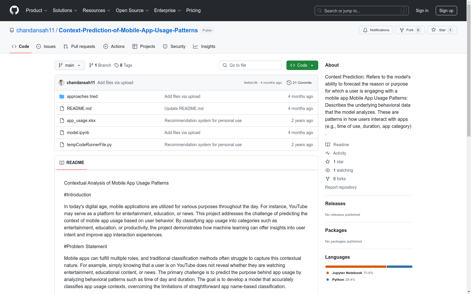This screenshot has width=471, height=294.
Task: Open the Report repository link
Action: pos(341,187)
